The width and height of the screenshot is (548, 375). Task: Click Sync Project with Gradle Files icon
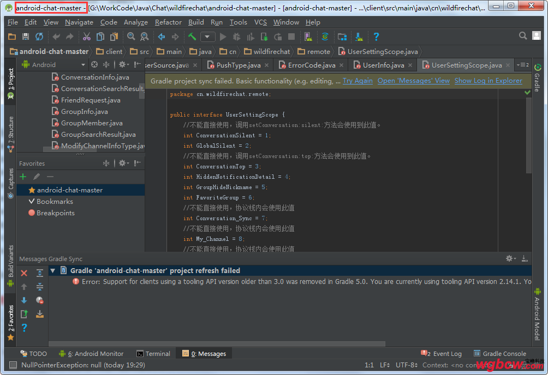325,37
